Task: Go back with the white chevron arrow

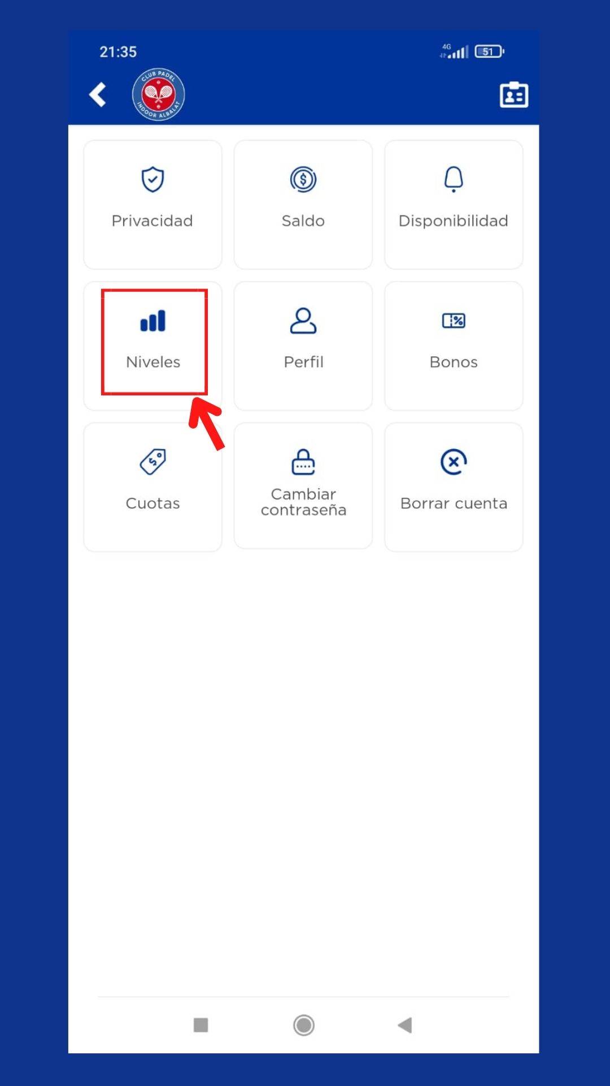Action: (x=98, y=94)
